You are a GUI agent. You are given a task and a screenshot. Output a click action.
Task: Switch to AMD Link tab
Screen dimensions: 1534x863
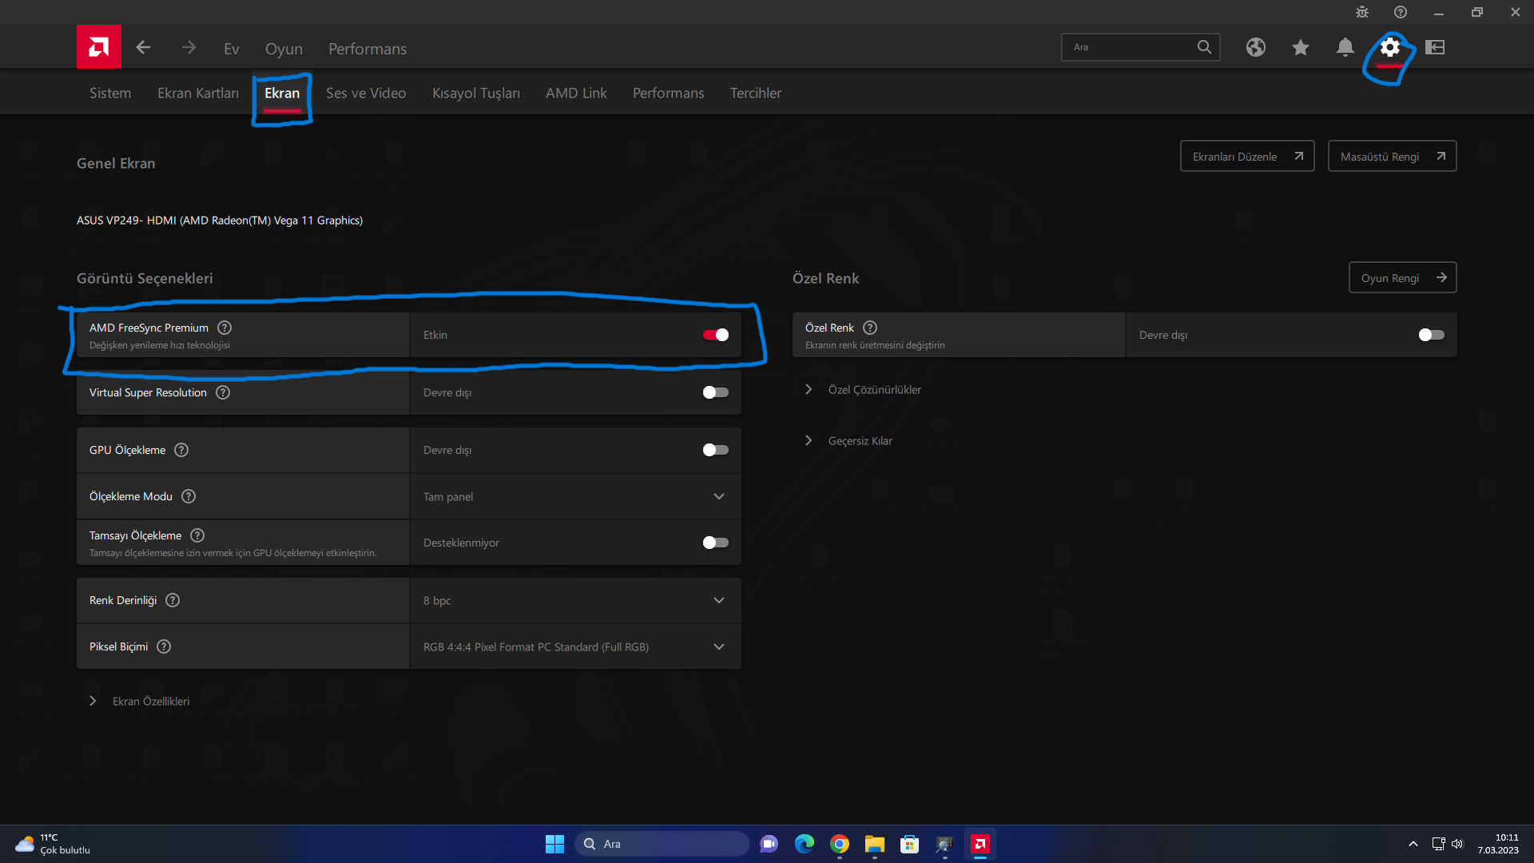point(576,93)
